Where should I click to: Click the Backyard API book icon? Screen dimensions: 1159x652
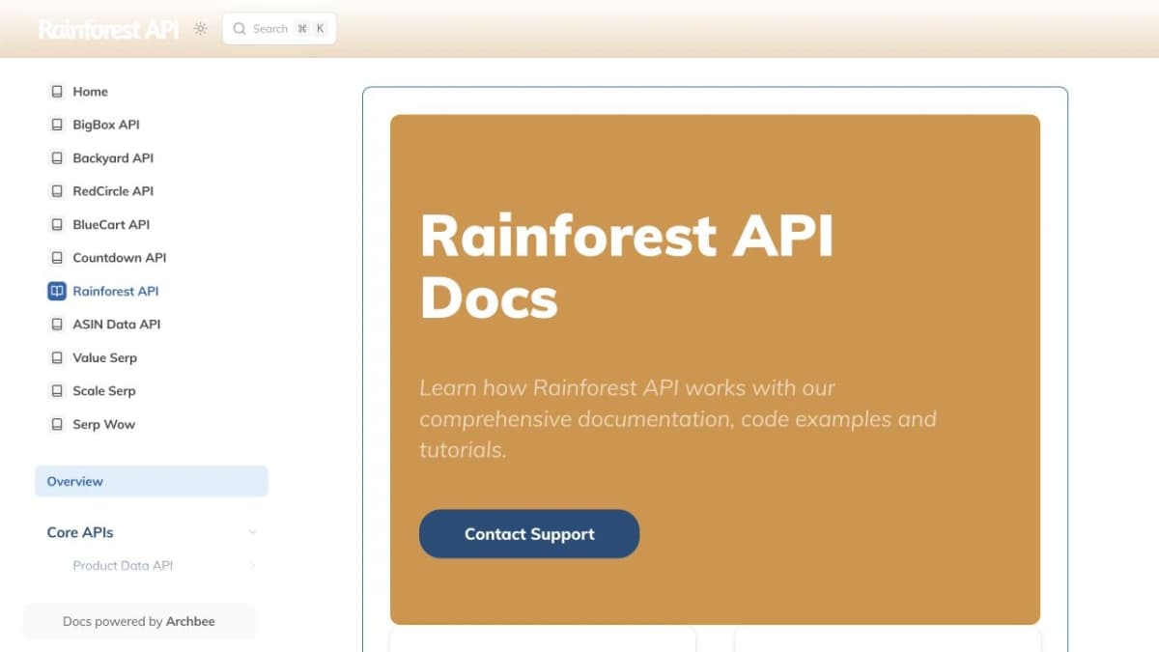(57, 158)
